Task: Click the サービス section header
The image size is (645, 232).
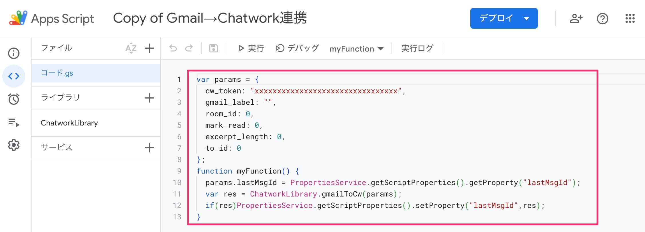Action: tap(56, 148)
